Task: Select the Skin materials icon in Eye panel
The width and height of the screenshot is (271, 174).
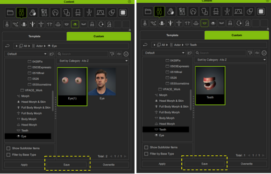Action: click(33, 13)
